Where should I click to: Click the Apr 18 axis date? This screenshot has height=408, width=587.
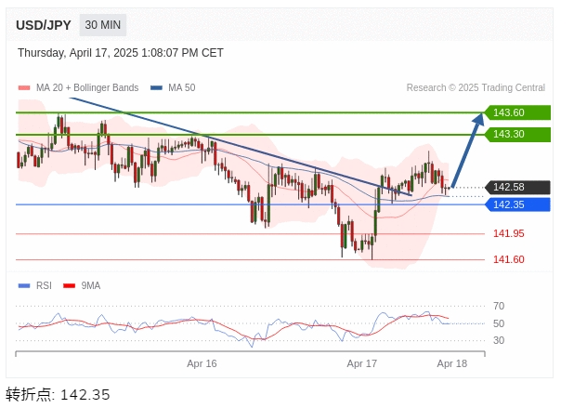click(451, 363)
